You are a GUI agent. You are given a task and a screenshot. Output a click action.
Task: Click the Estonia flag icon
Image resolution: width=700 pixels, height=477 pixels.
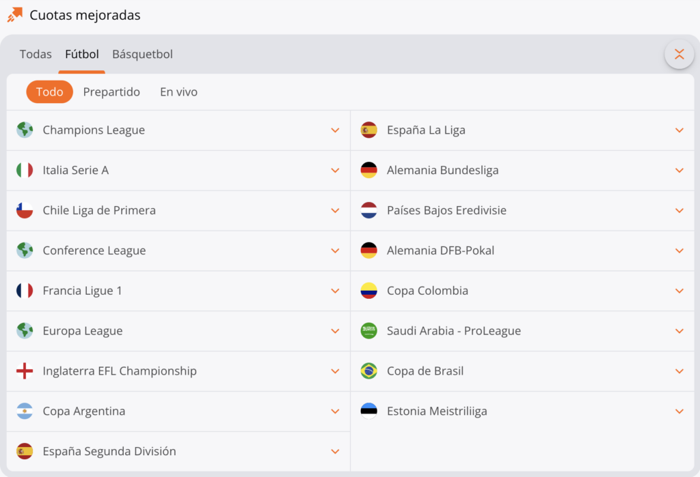368,411
